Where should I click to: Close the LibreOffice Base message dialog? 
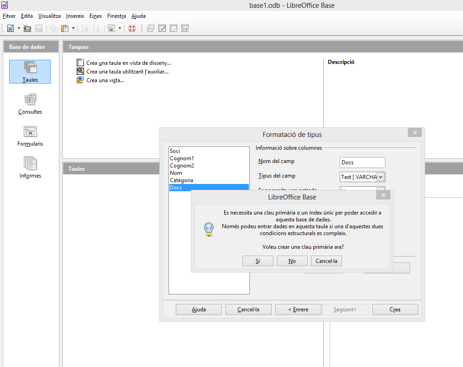point(384,195)
